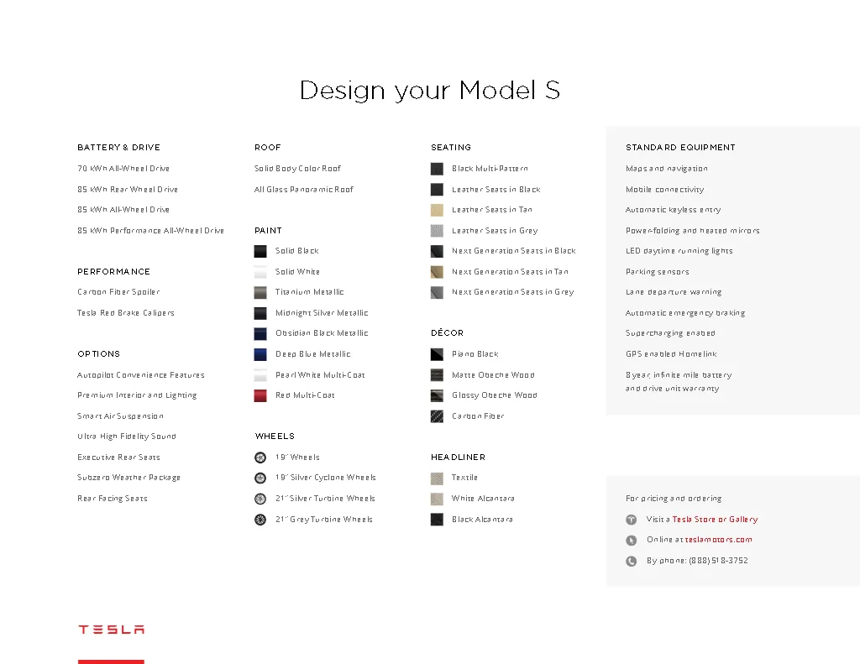Click the red Tesla logo
860x664 pixels.
tap(112, 630)
